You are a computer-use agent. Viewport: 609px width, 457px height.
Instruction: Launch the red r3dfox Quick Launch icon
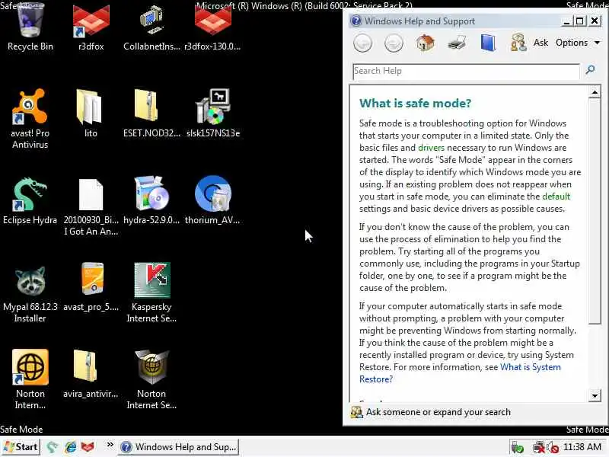tap(88, 447)
